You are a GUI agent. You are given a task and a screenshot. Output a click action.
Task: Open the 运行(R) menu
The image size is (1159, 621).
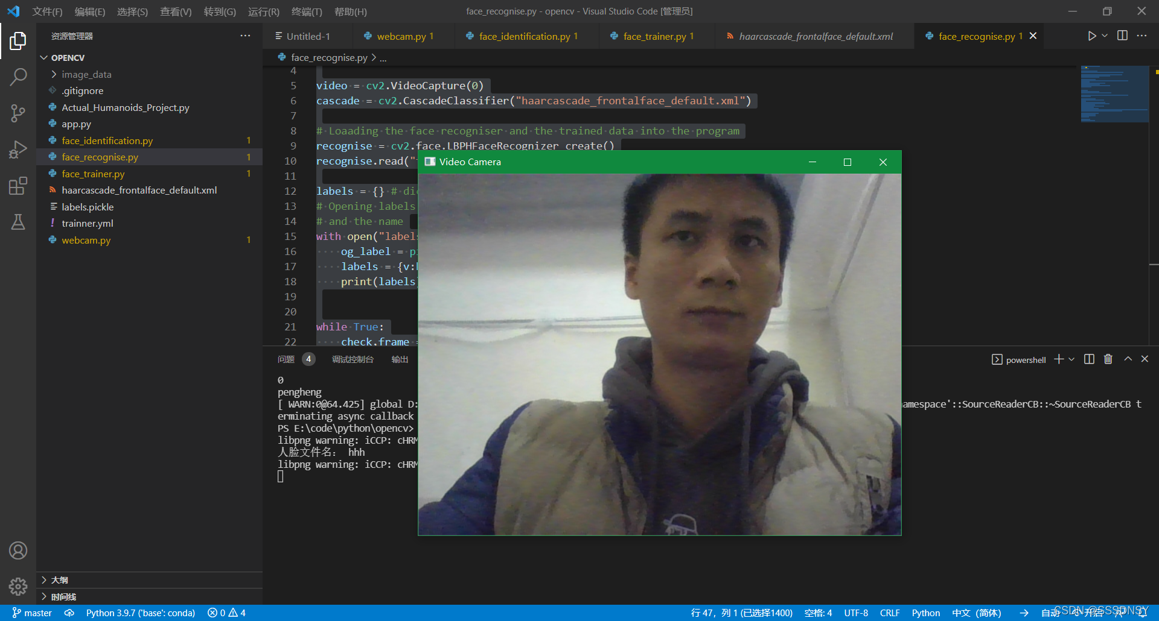(264, 11)
